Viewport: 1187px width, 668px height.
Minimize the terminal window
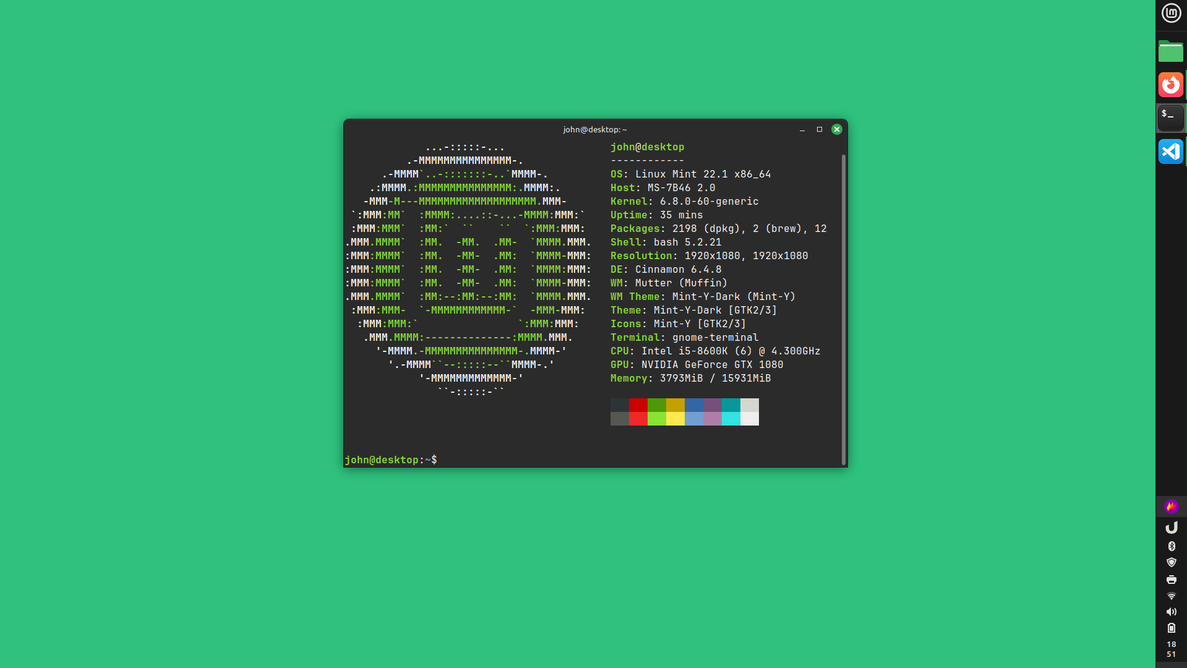[x=802, y=129]
